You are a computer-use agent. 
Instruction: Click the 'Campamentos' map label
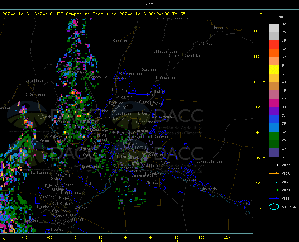click(x=143, y=175)
